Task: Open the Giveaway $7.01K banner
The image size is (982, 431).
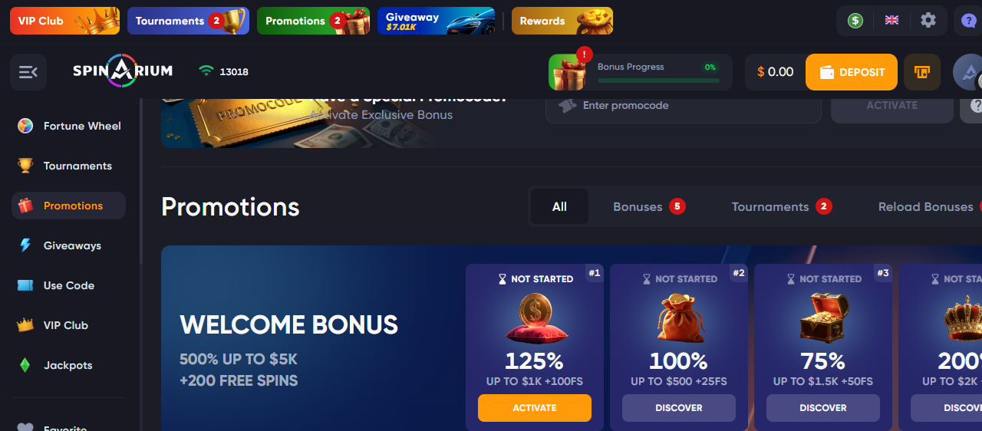Action: (437, 21)
